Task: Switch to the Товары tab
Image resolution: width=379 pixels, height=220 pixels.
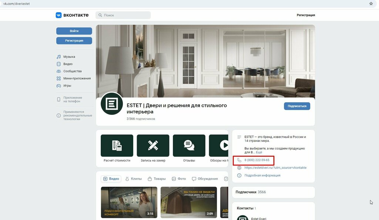Action: click(157, 179)
